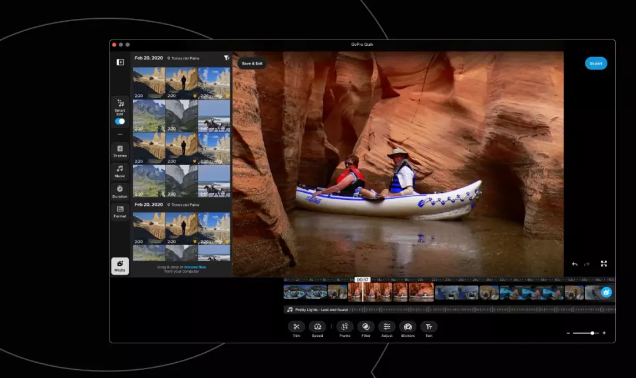Click the blue Export button

[596, 63]
